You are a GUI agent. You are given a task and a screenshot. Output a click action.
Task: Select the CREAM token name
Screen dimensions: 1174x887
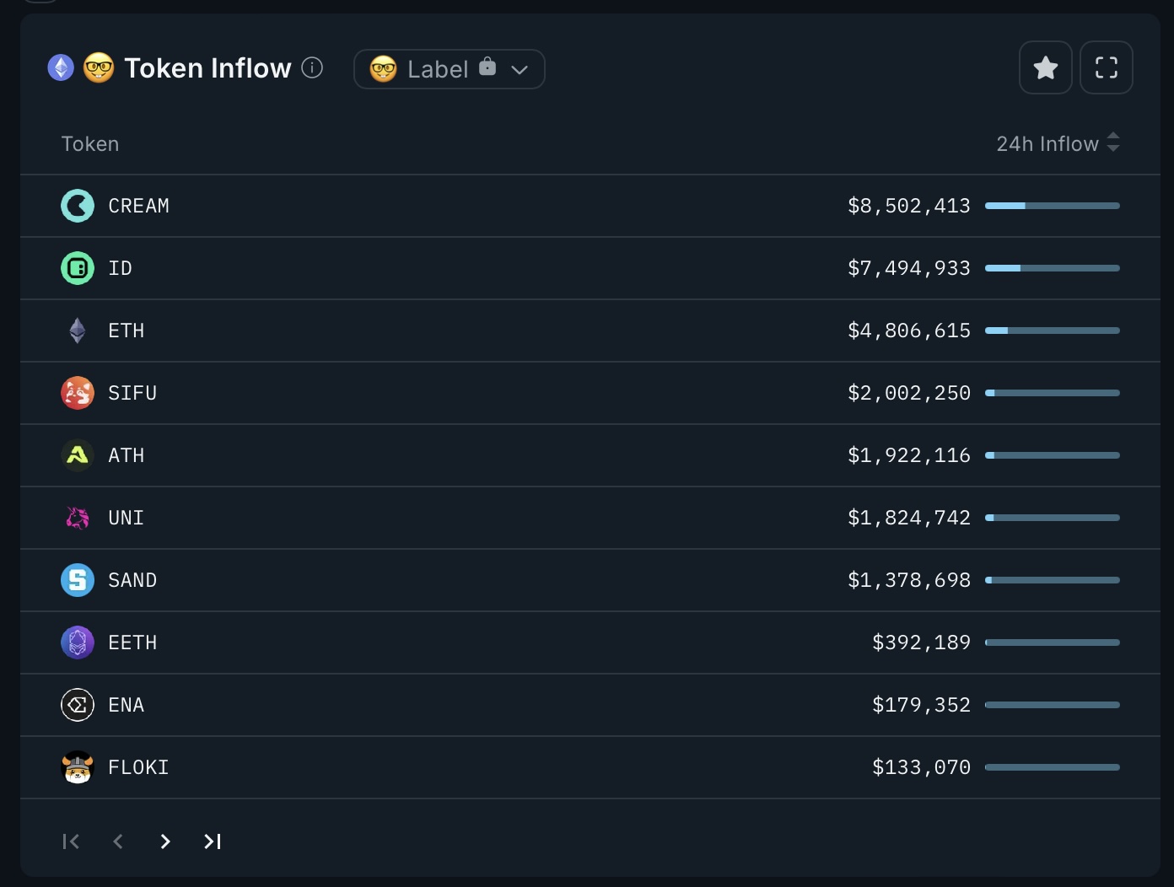pos(138,206)
